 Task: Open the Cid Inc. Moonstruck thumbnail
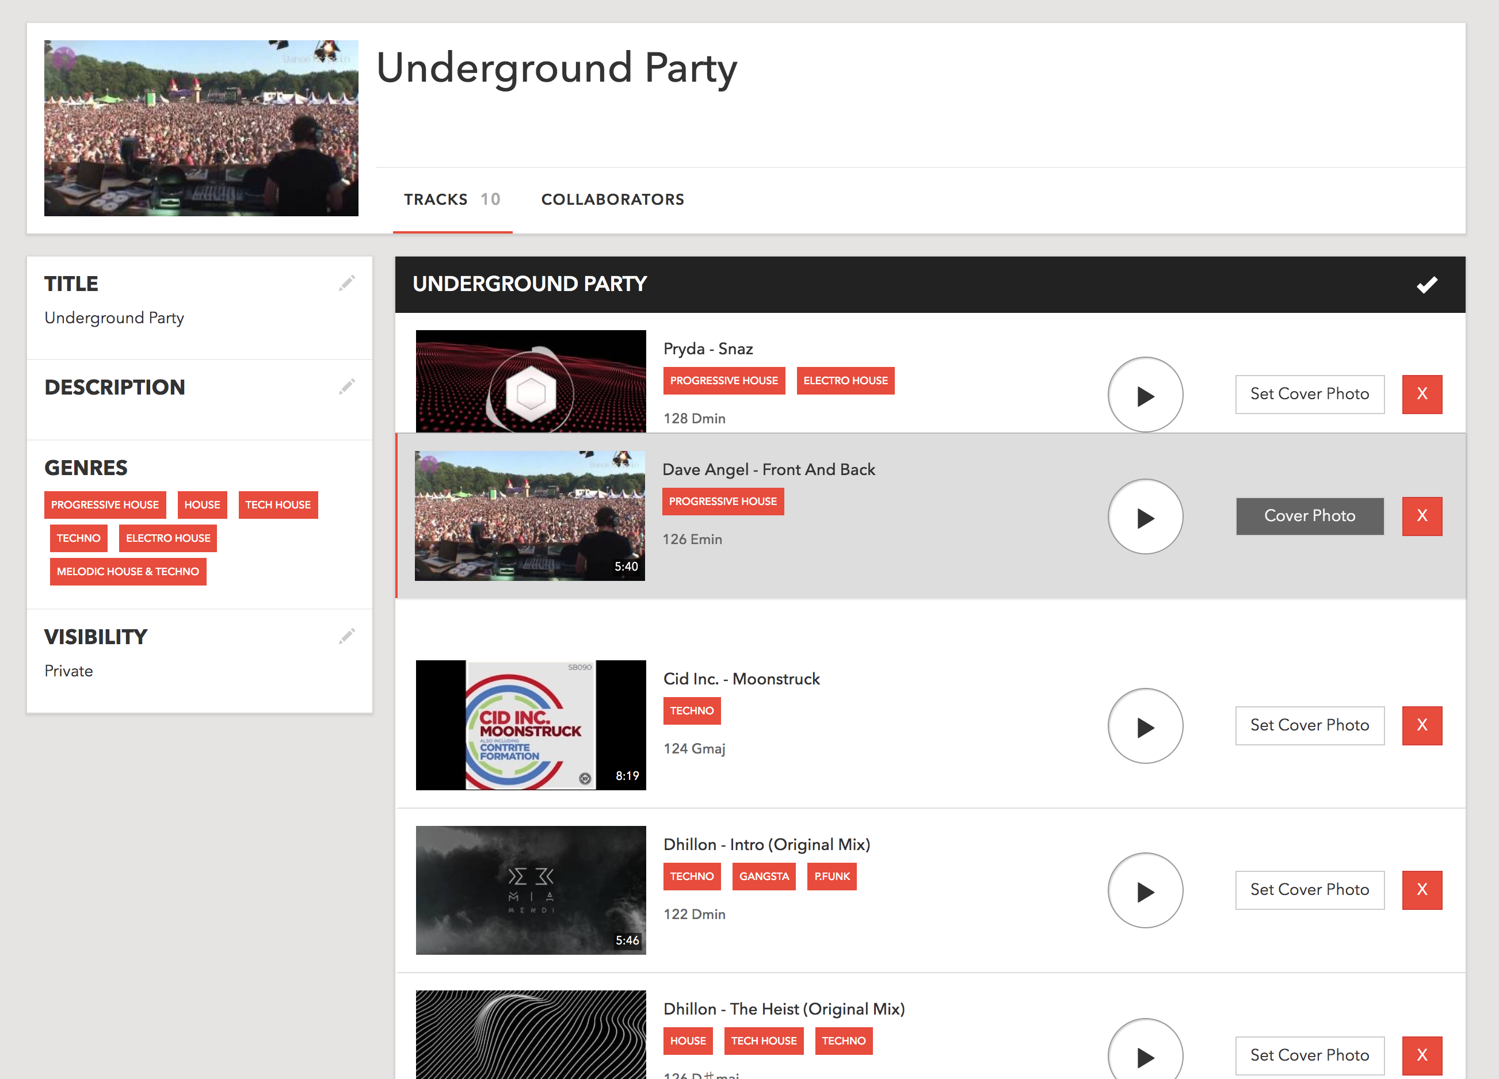530,725
